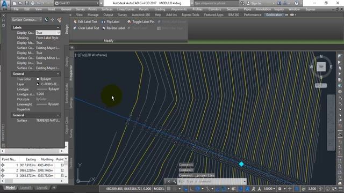This screenshot has height=193, width=344.
Task: Click the TOP face of the ViewCube
Action: click(x=321, y=66)
